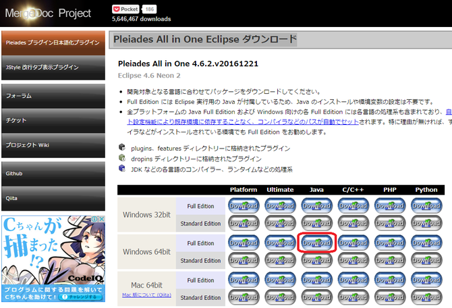This screenshot has width=452, height=308.
Task: Download Windows 32bit Standard Edition PHP
Action: pyautogui.click(x=390, y=223)
